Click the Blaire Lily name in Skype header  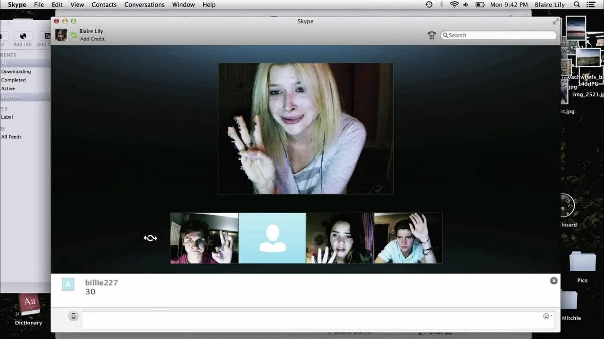point(91,31)
